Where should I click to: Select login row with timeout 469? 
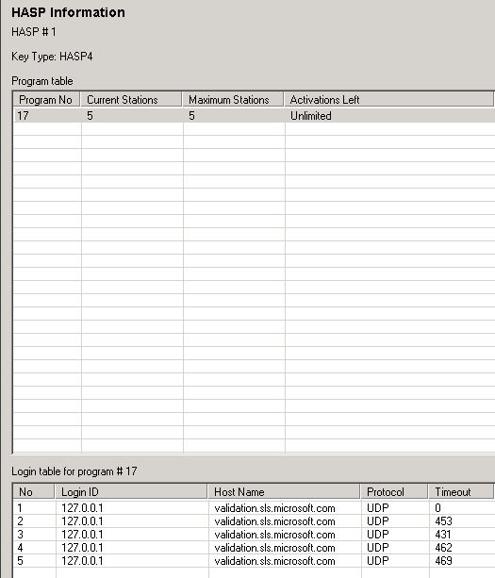pos(254,561)
